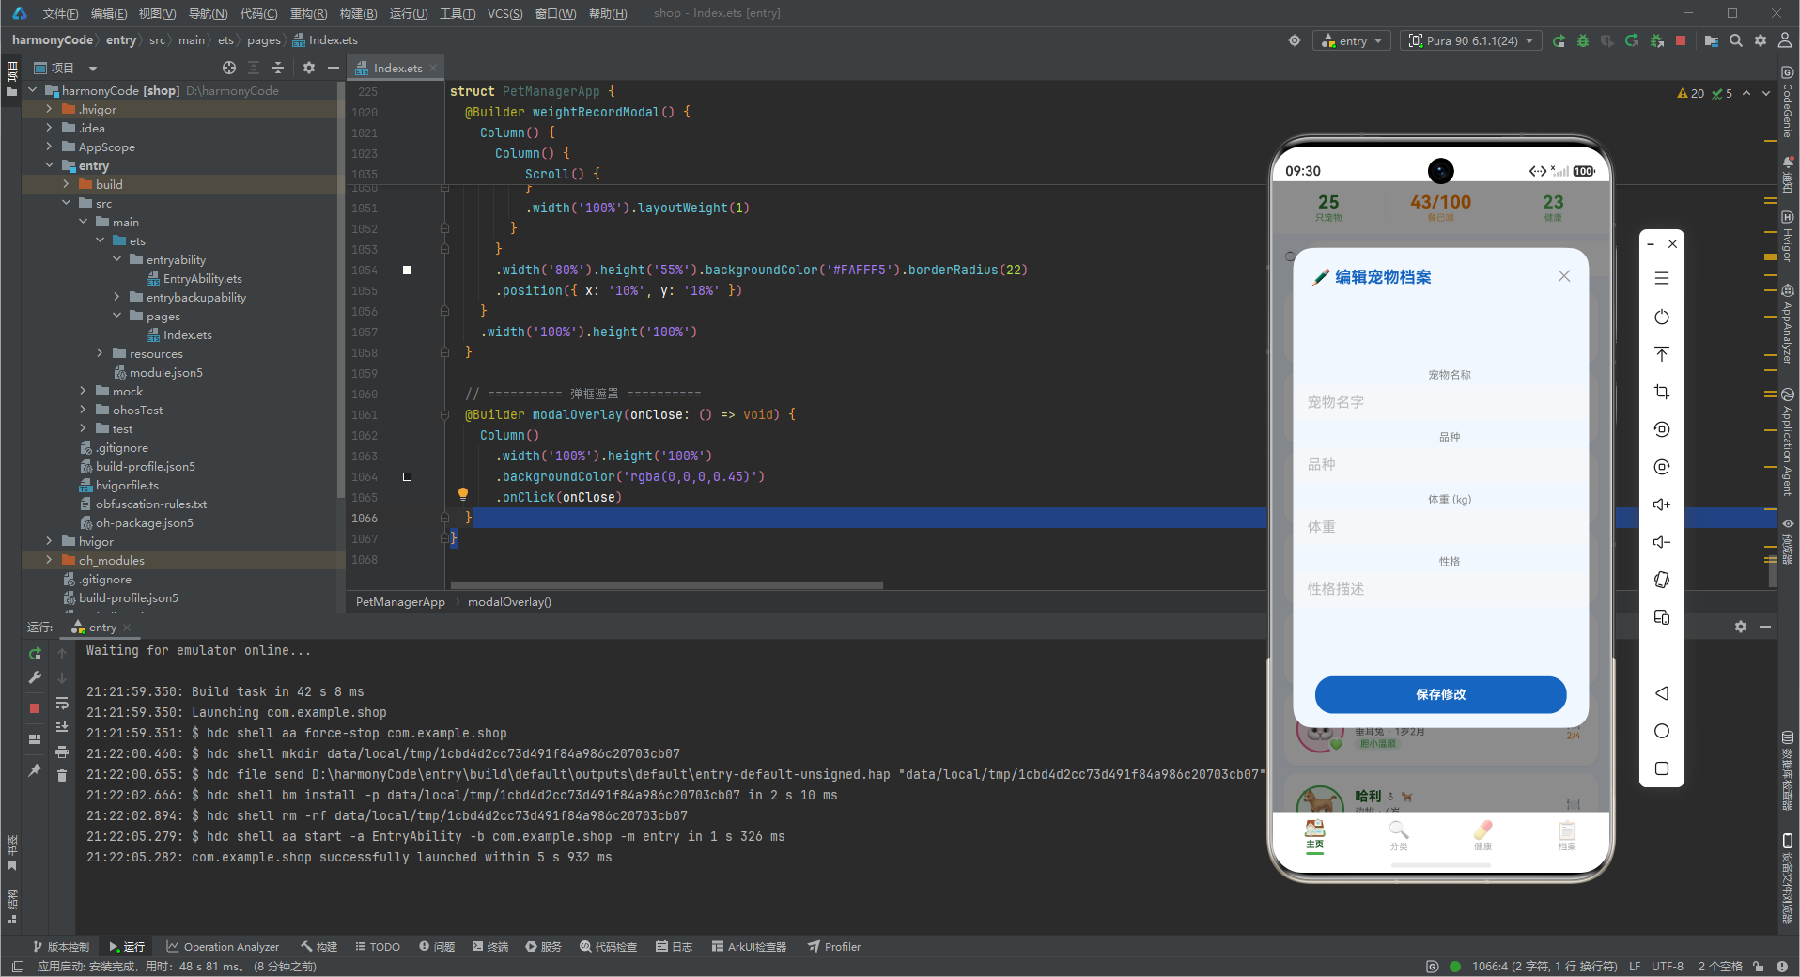
Task: Click the 分类 tab in emulator bottom bar
Action: pos(1399,834)
